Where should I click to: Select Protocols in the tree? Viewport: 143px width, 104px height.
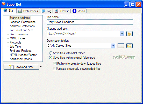pos(15,42)
